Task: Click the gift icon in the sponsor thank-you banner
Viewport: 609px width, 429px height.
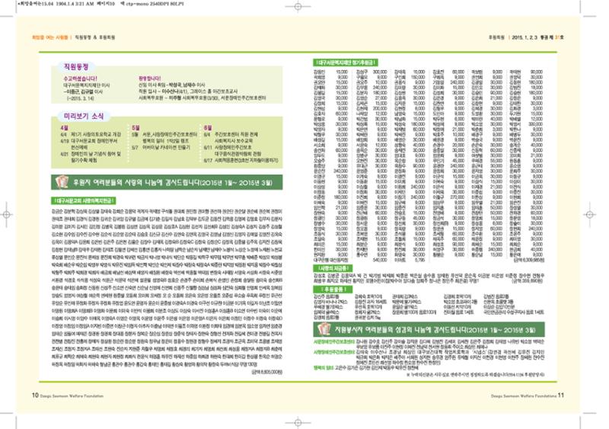Action: point(62,182)
